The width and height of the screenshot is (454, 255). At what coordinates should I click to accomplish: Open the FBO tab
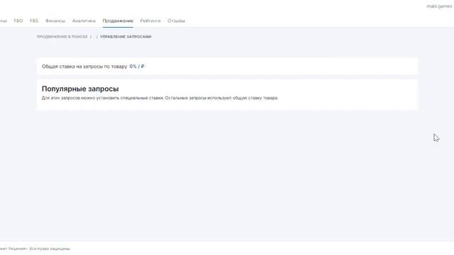[x=18, y=21]
